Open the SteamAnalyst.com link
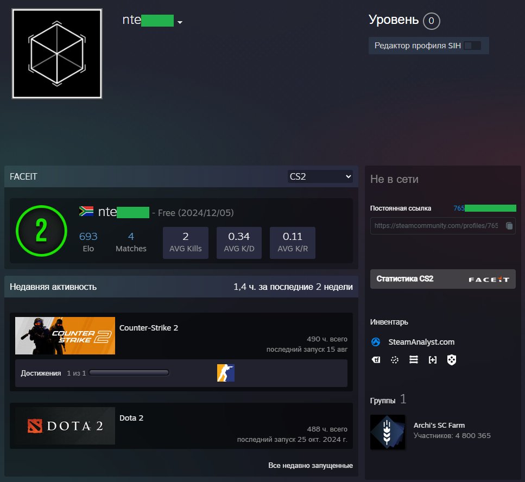Image resolution: width=525 pixels, height=482 pixels. coord(421,342)
